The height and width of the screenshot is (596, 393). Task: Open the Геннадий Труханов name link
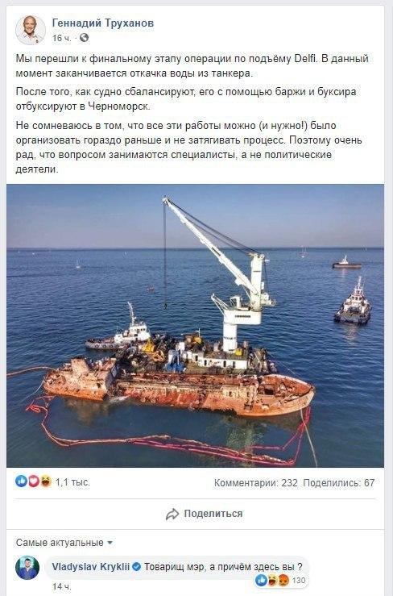103,23
